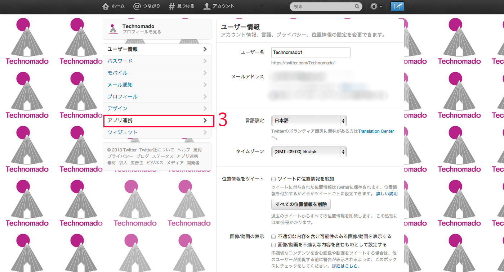Viewport: 504px width, 272px height.
Task: Select メール通知 in the settings sidebar
Action: [157, 85]
